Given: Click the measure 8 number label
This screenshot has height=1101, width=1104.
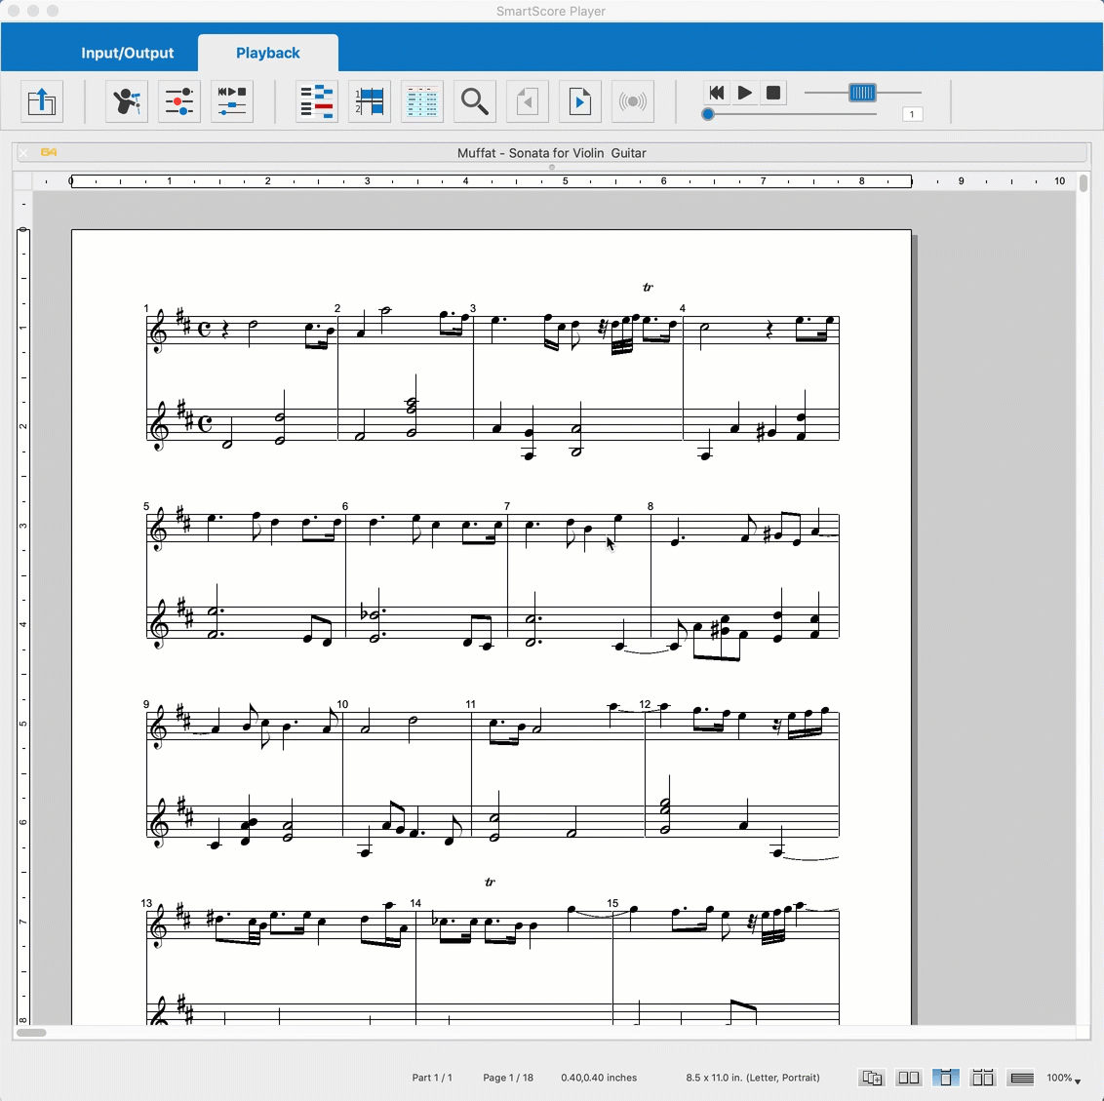Looking at the screenshot, I should (651, 506).
